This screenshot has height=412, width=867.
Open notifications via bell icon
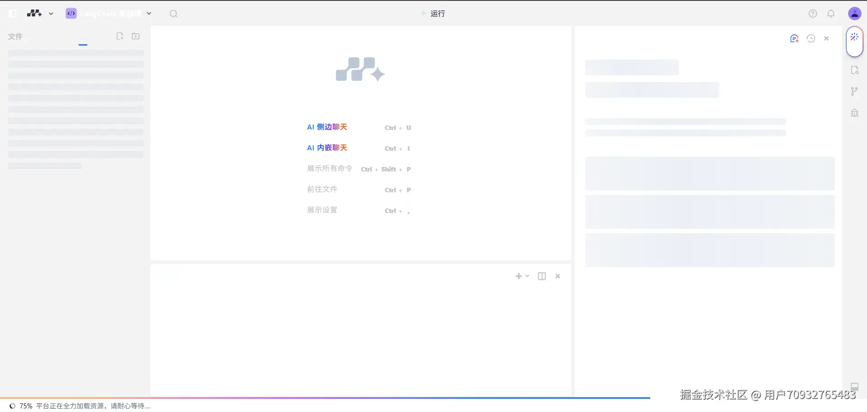[x=831, y=14]
